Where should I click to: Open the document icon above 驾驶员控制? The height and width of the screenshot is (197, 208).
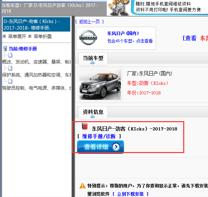[x=10, y=81]
